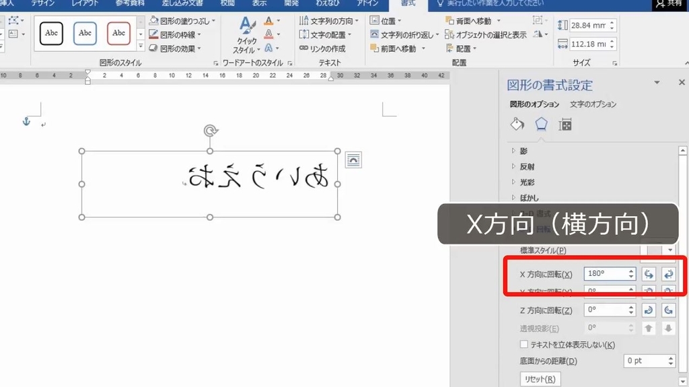Apply the black outline Abc shape style
This screenshot has height=387, width=689.
click(51, 34)
